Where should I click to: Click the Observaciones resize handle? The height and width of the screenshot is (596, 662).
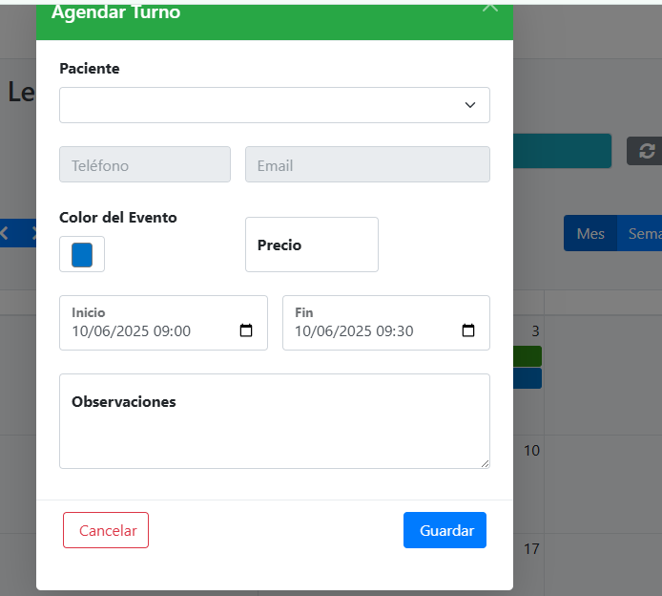coord(485,463)
